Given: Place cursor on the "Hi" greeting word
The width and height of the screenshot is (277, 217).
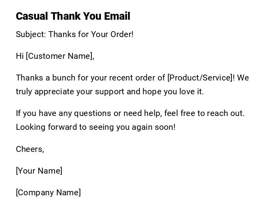Looking at the screenshot, I should point(20,56).
